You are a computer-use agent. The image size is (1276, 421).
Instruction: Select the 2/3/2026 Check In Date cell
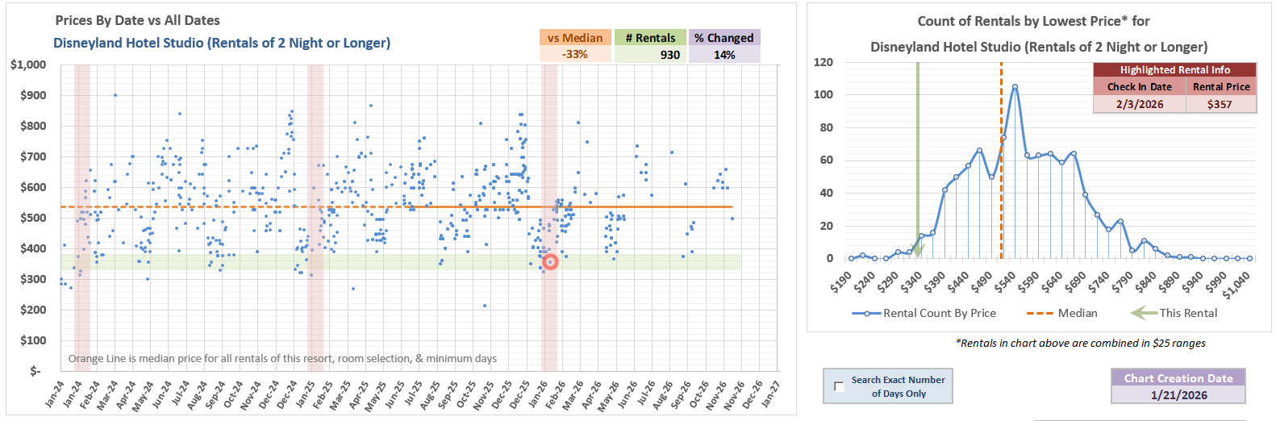[x=1139, y=104]
